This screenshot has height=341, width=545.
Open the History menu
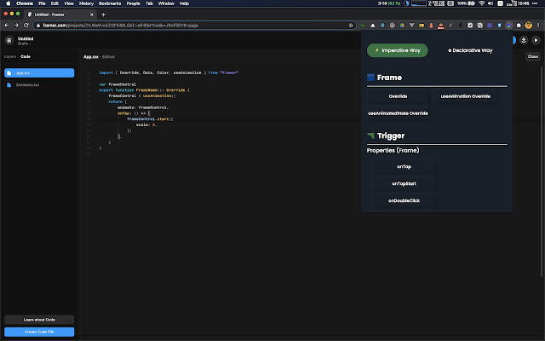point(86,3)
